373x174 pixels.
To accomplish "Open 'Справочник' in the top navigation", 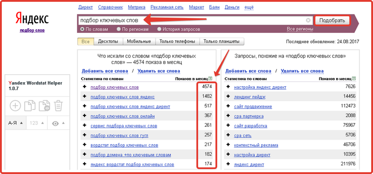I will [111, 7].
